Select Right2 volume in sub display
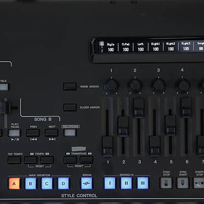204x204 pixels. 171,46
